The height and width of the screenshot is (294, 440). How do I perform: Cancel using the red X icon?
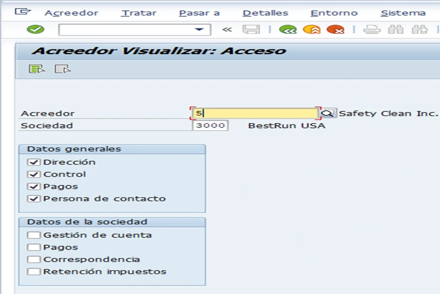(x=336, y=29)
